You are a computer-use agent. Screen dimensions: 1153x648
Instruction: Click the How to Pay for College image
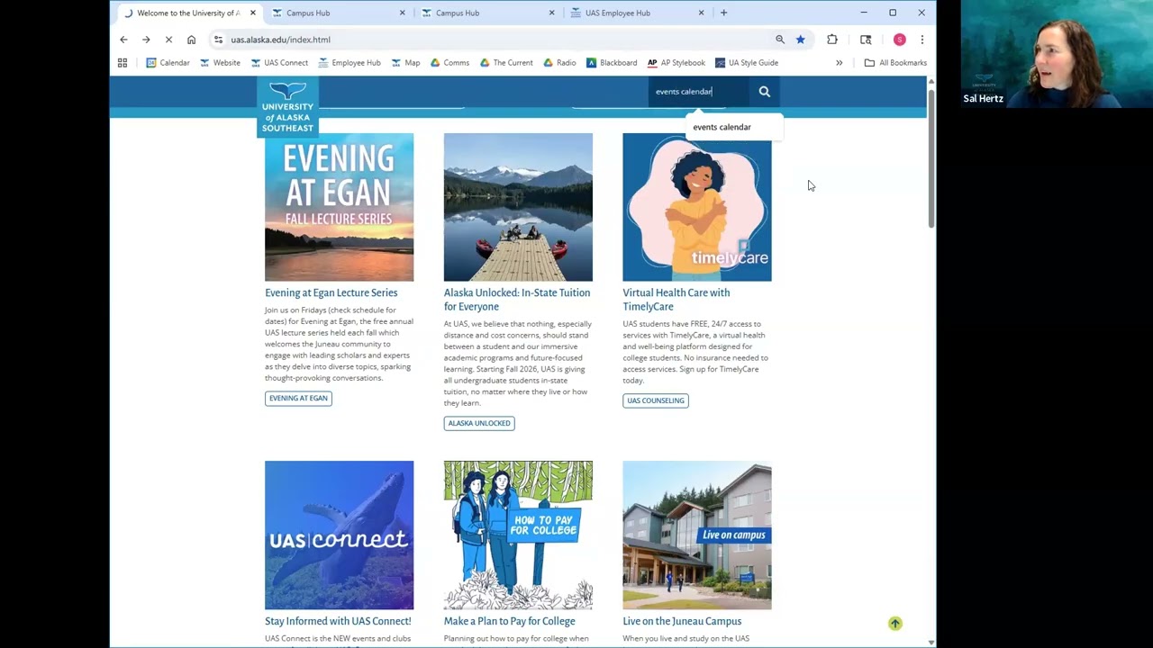coord(518,535)
